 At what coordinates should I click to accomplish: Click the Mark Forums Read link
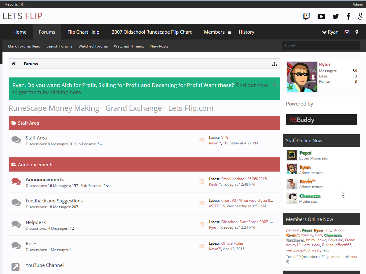pyautogui.click(x=24, y=46)
